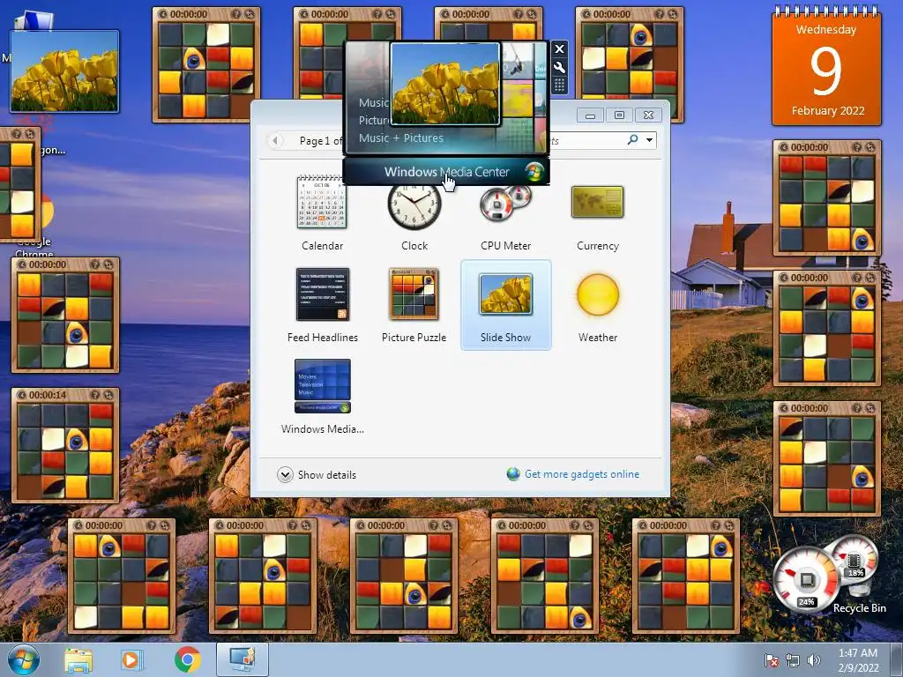Open the Action Center flag in the tray
This screenshot has height=677, width=903.
pyautogui.click(x=771, y=660)
